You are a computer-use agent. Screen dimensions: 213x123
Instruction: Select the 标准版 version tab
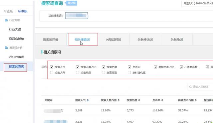[x=23, y=11]
